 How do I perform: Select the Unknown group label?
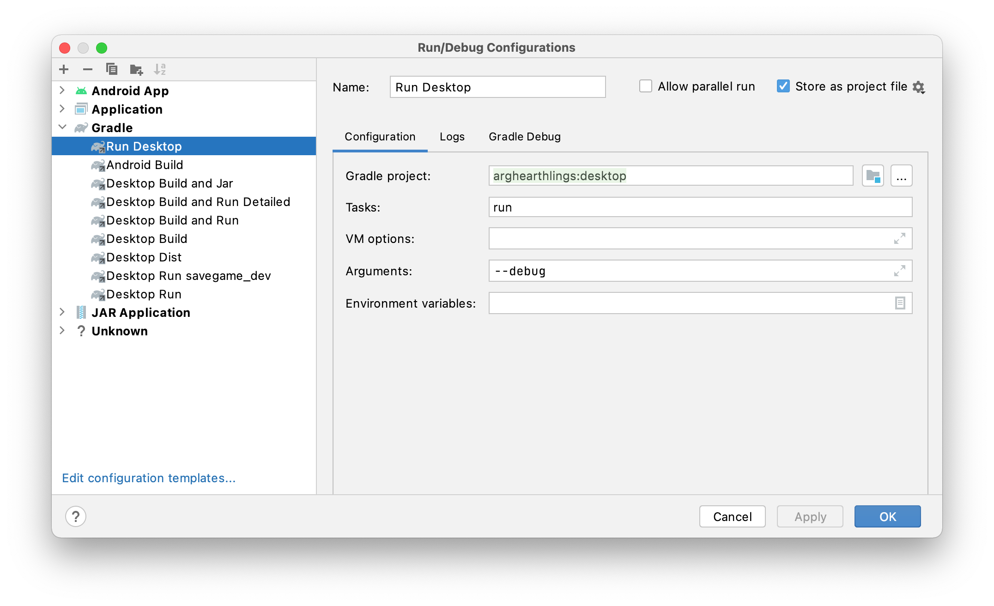120,331
